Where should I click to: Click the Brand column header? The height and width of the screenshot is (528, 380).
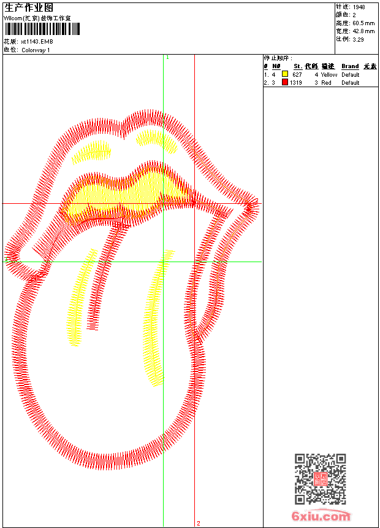click(350, 66)
